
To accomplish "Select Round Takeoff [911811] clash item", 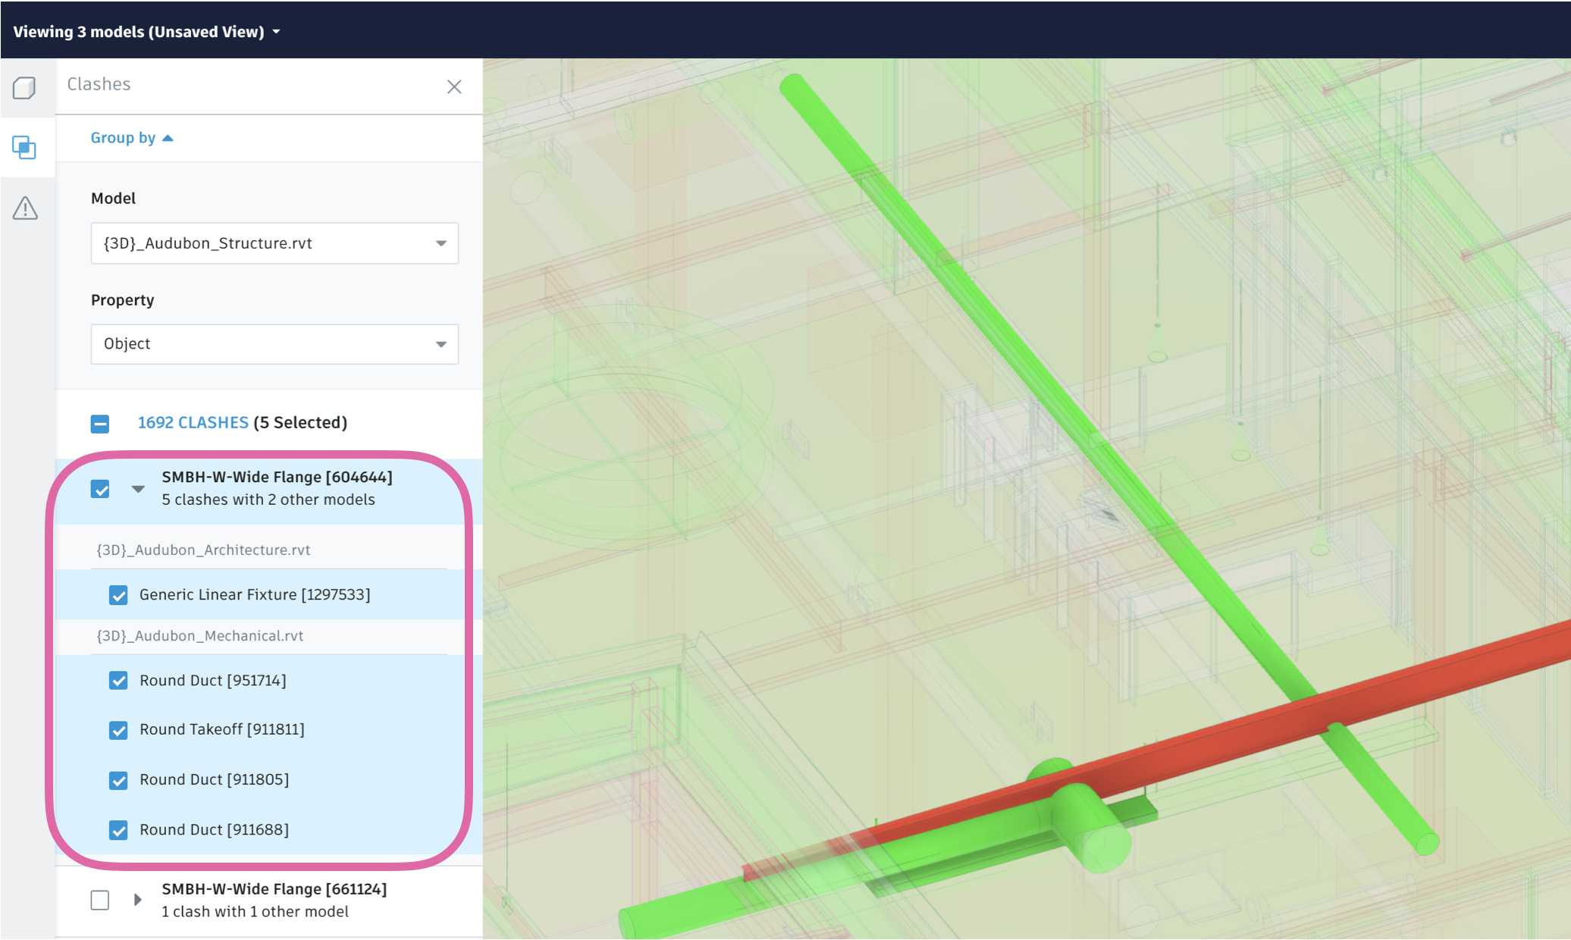I will click(x=223, y=728).
